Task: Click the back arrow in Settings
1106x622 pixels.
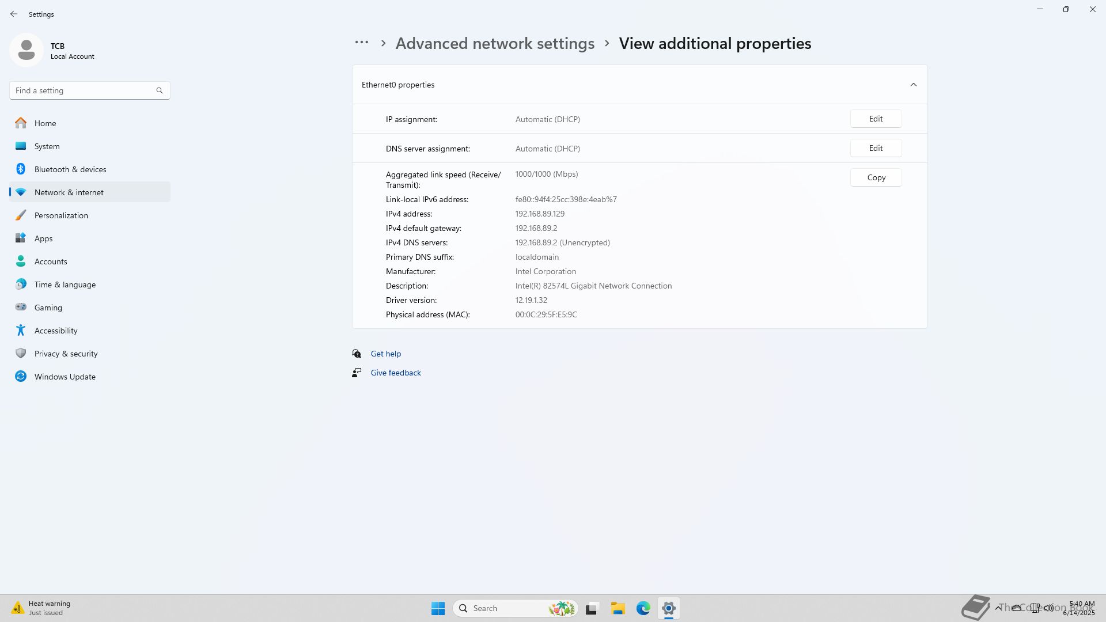Action: click(x=14, y=14)
